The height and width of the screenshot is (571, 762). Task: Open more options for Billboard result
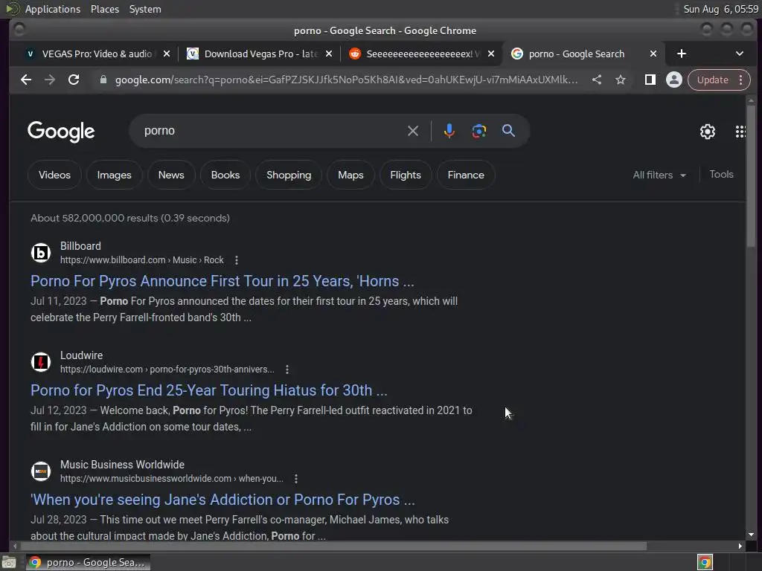click(237, 260)
